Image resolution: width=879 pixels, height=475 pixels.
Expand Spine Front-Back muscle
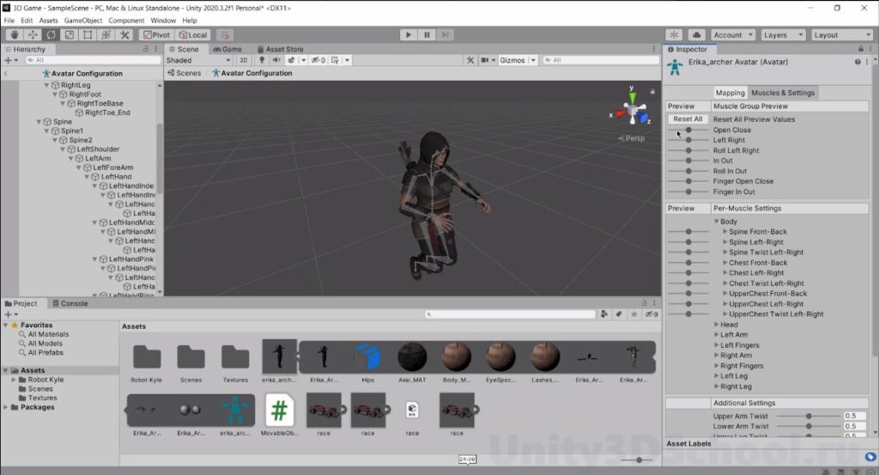724,232
